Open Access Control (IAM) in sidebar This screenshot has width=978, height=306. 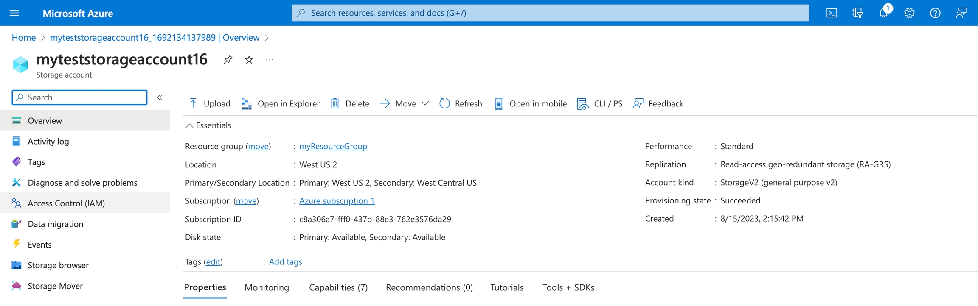point(66,203)
